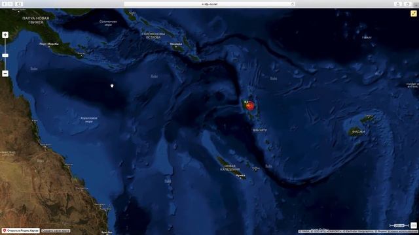The image size is (419, 235).
Task: Show tab overview in Safari
Action: pyautogui.click(x=407, y=4)
